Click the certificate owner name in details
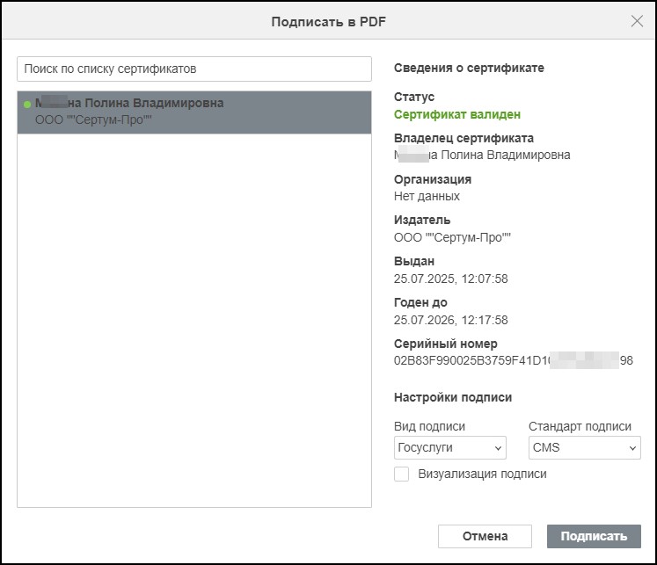The width and height of the screenshot is (657, 565). 482,155
